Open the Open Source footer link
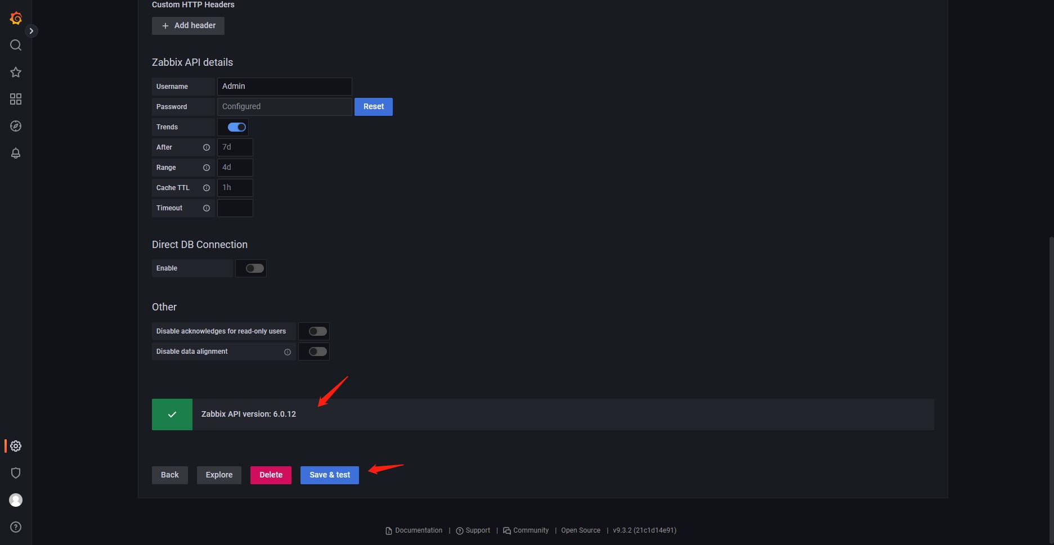The image size is (1054, 545). tap(581, 530)
